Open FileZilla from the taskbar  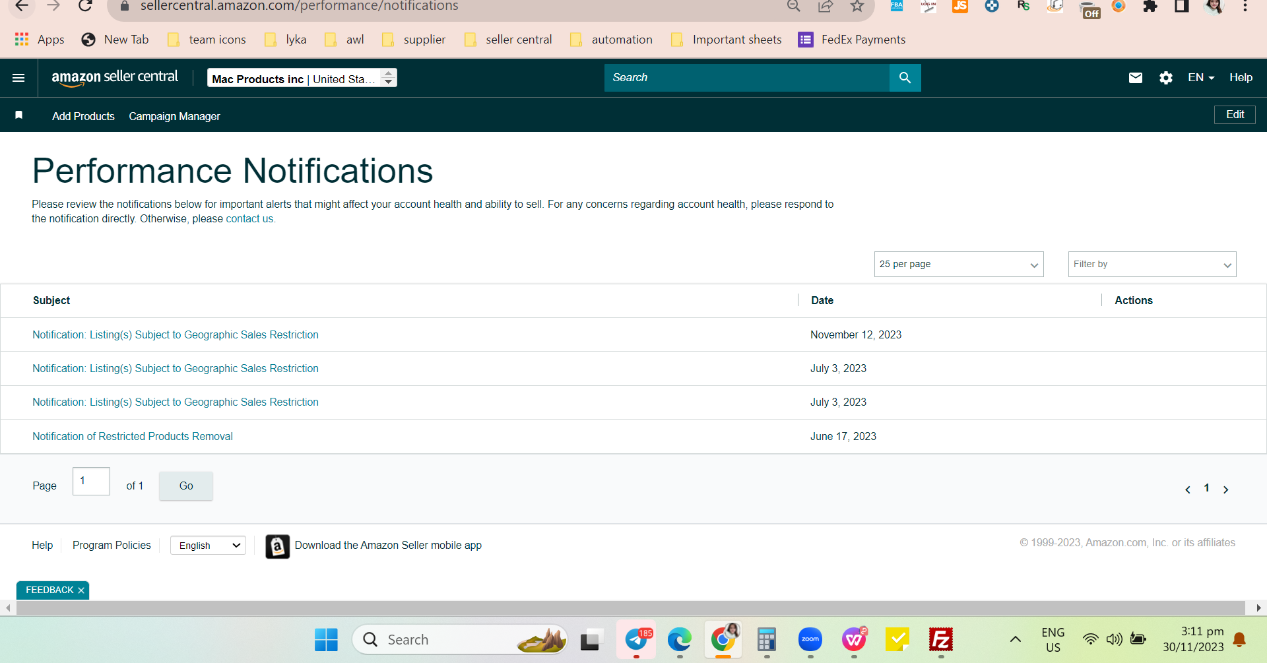pos(940,639)
